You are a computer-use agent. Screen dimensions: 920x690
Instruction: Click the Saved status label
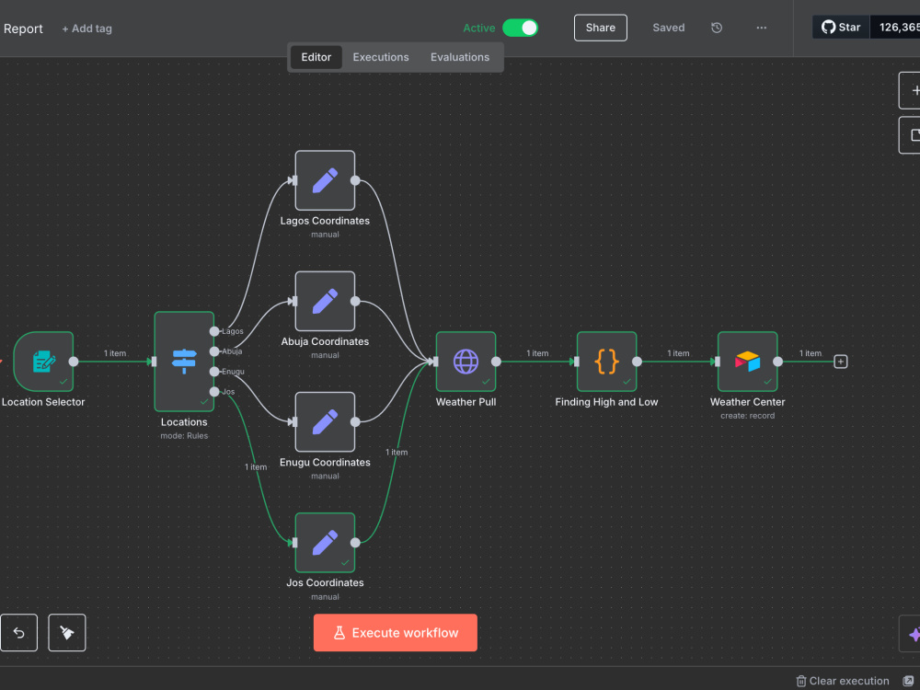click(x=668, y=28)
